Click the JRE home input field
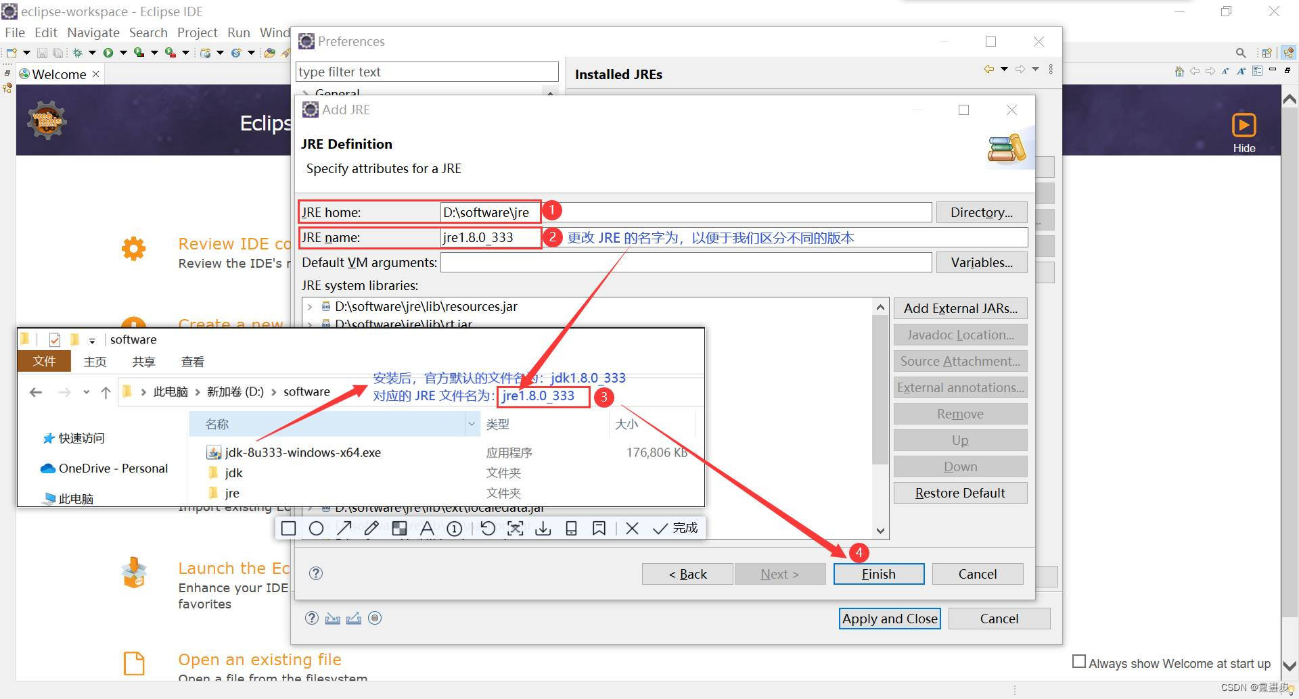The height and width of the screenshot is (699, 1299). click(x=686, y=212)
